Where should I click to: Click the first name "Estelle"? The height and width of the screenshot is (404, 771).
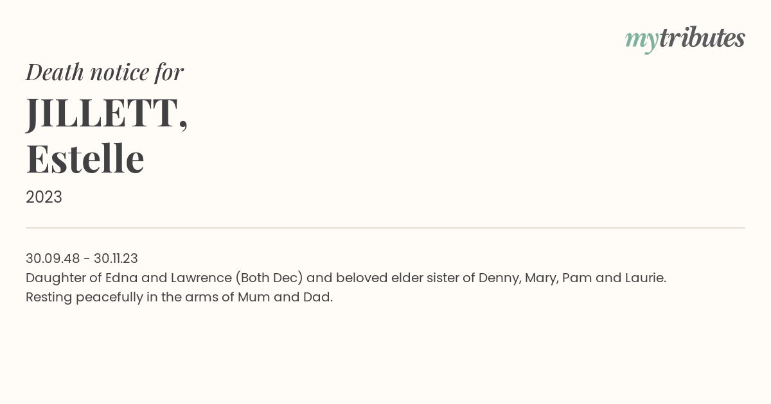point(85,158)
